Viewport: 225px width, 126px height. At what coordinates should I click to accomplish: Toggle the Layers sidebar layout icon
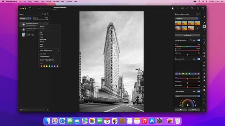pos(30,8)
